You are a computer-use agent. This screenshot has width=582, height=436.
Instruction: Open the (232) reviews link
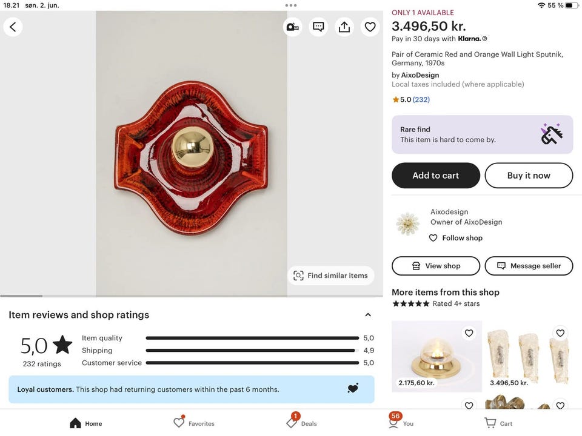pos(421,99)
